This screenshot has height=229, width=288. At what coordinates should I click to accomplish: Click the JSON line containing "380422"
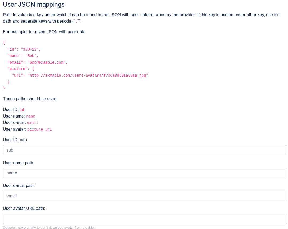[x=24, y=49]
